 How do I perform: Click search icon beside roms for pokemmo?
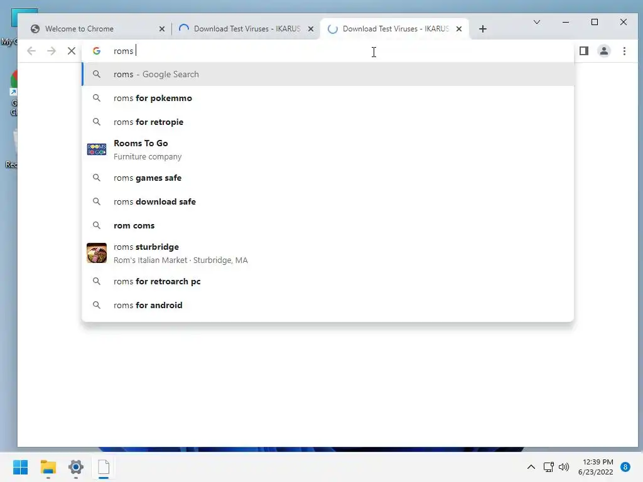click(96, 98)
